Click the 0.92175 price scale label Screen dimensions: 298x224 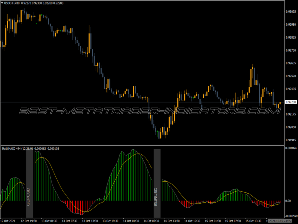click(291, 114)
